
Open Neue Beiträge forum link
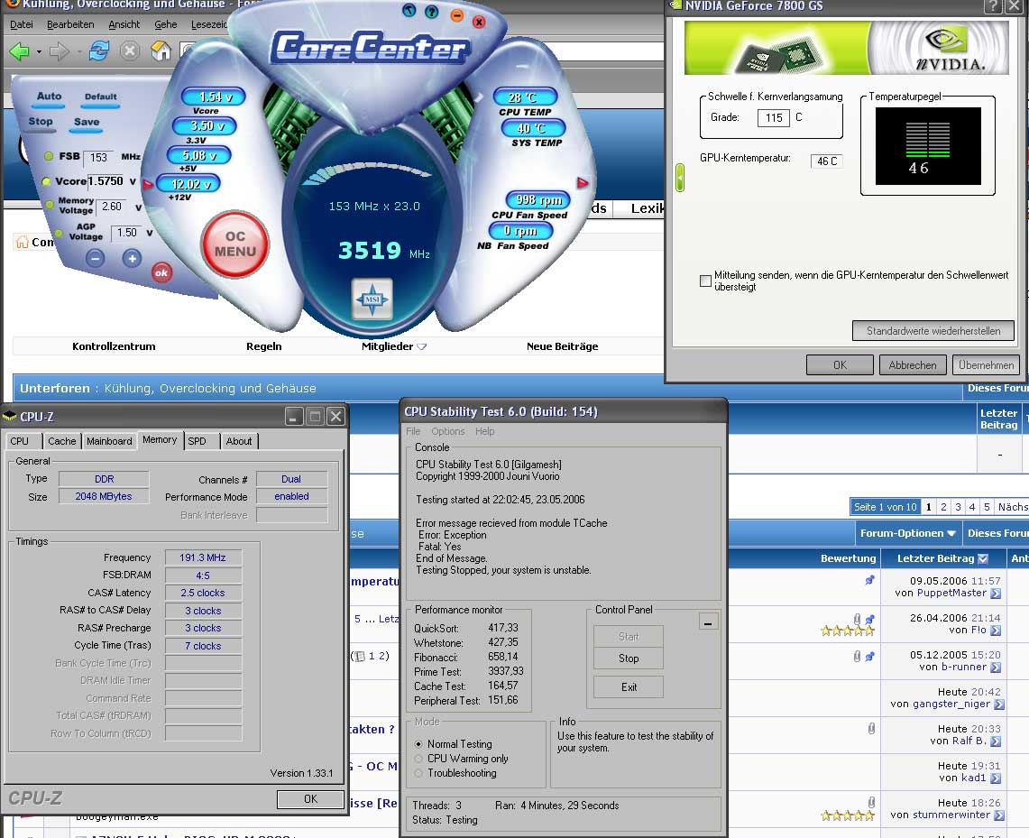tap(563, 346)
